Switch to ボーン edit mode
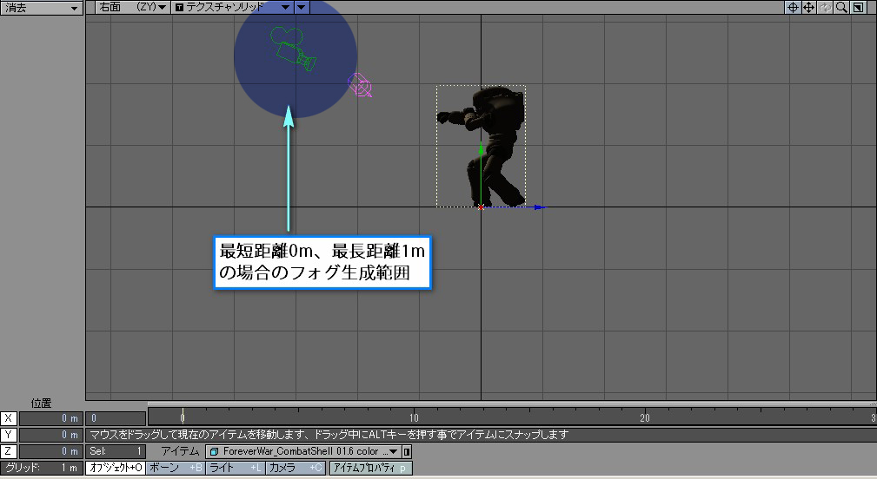Screen dimensions: 877x479 [176, 468]
